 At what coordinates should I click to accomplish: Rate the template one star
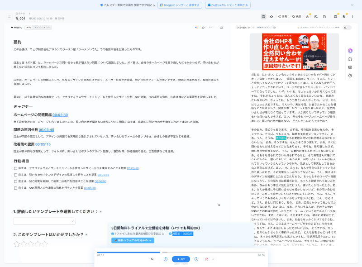(17, 244)
